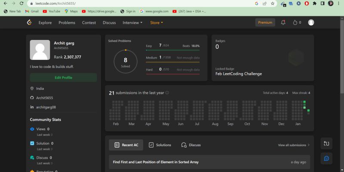Open the user avatar menu in navbar
Viewport: 344px width, 172px height.
click(x=311, y=22)
